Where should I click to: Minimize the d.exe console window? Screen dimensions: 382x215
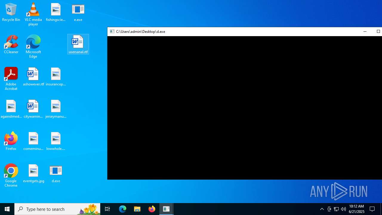365,31
